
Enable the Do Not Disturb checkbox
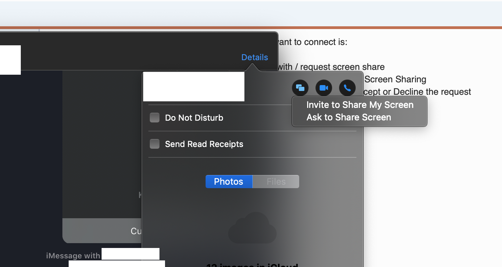[x=155, y=118]
